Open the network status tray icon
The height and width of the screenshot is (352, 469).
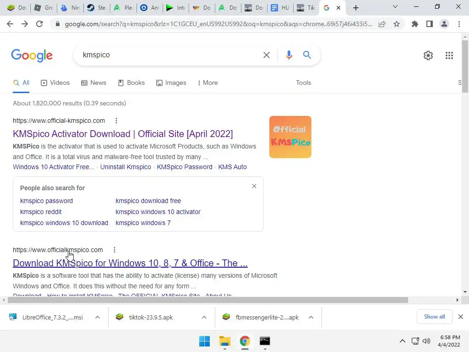click(x=415, y=341)
